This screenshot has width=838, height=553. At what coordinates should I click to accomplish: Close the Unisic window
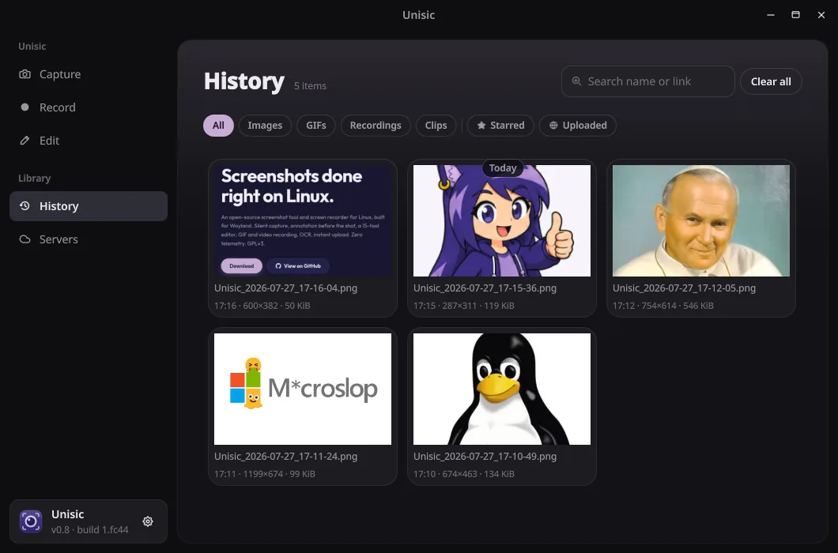click(x=821, y=15)
